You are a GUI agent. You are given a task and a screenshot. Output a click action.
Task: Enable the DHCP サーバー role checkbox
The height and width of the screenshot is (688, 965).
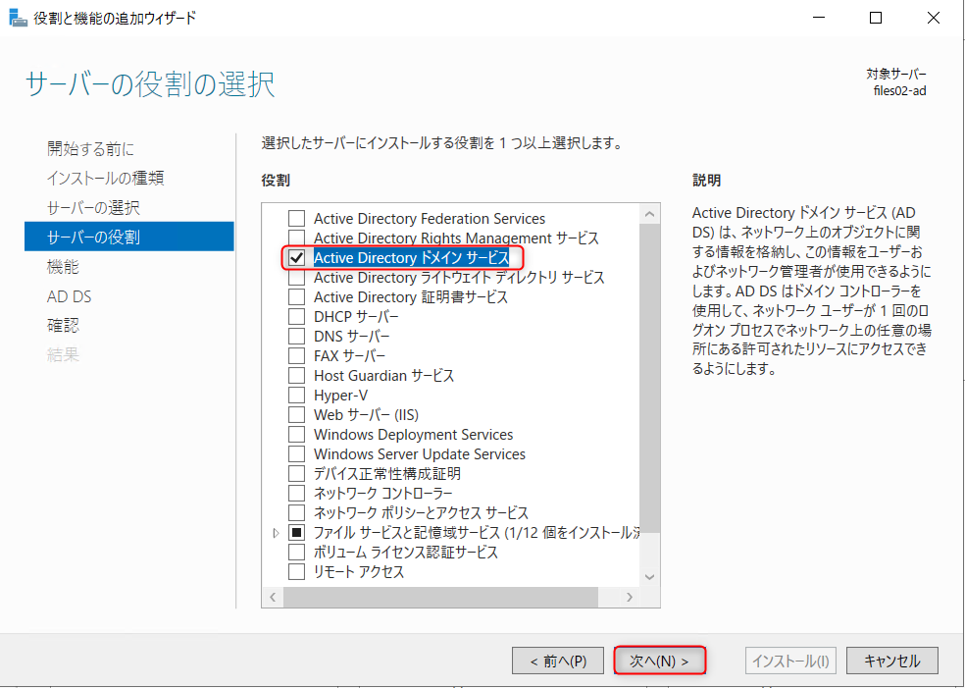click(296, 317)
